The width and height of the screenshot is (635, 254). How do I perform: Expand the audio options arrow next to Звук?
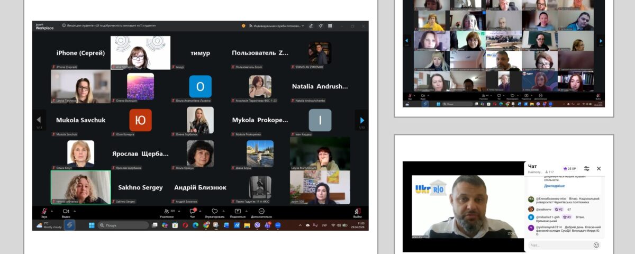pyautogui.click(x=52, y=210)
